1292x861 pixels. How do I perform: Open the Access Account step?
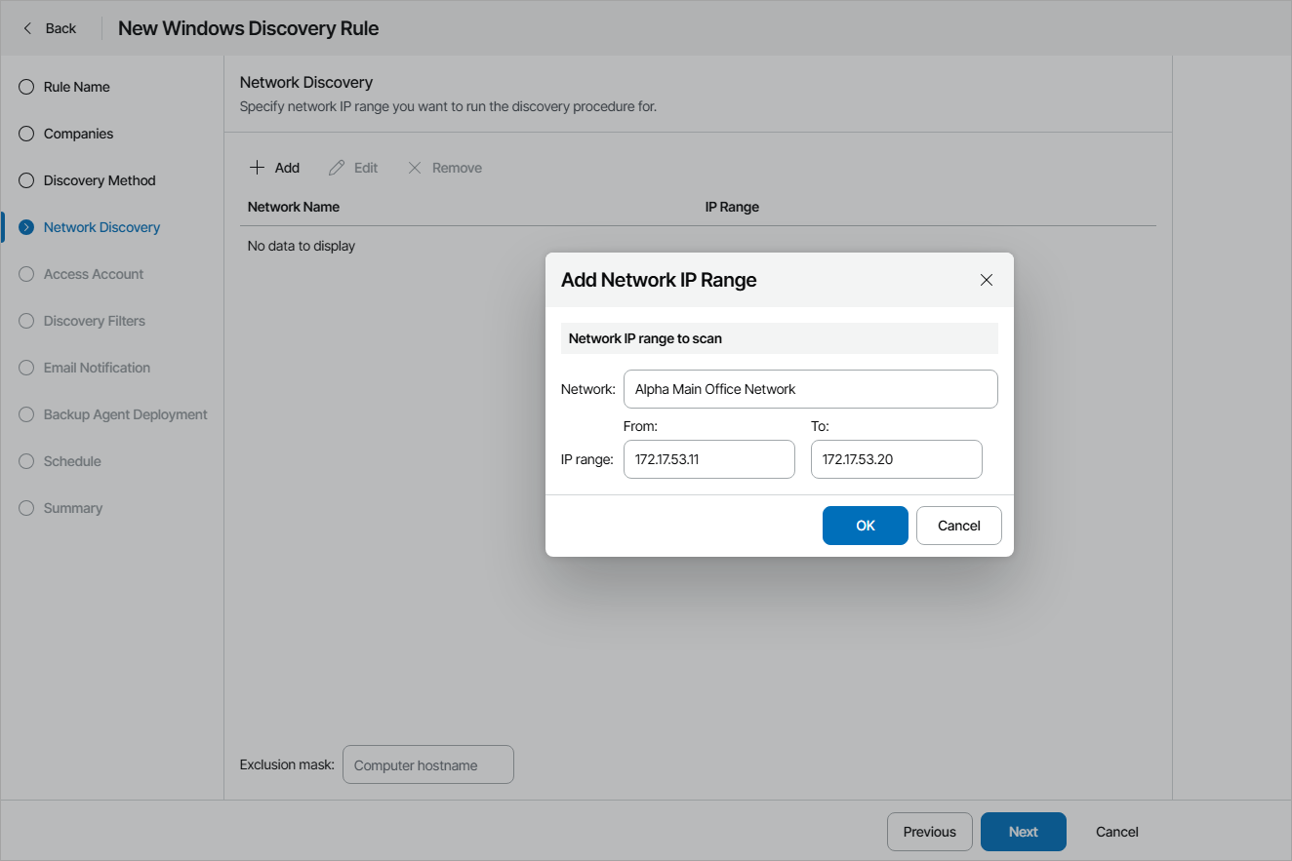25,273
